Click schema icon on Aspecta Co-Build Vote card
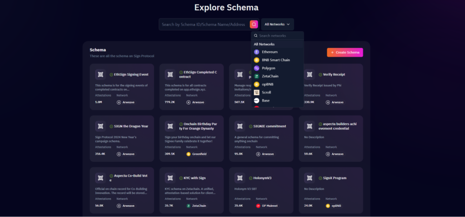Viewport: 465px width, 217px height. [x=101, y=178]
